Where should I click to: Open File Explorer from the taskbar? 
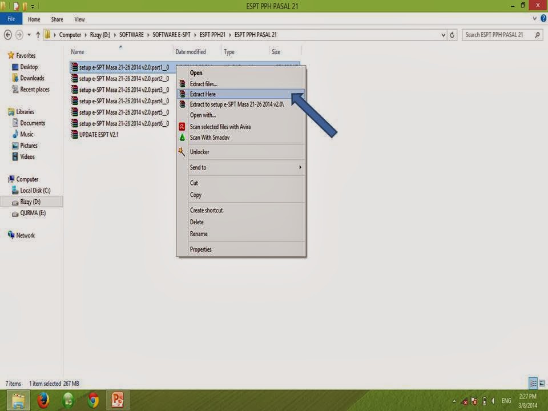[x=18, y=401]
